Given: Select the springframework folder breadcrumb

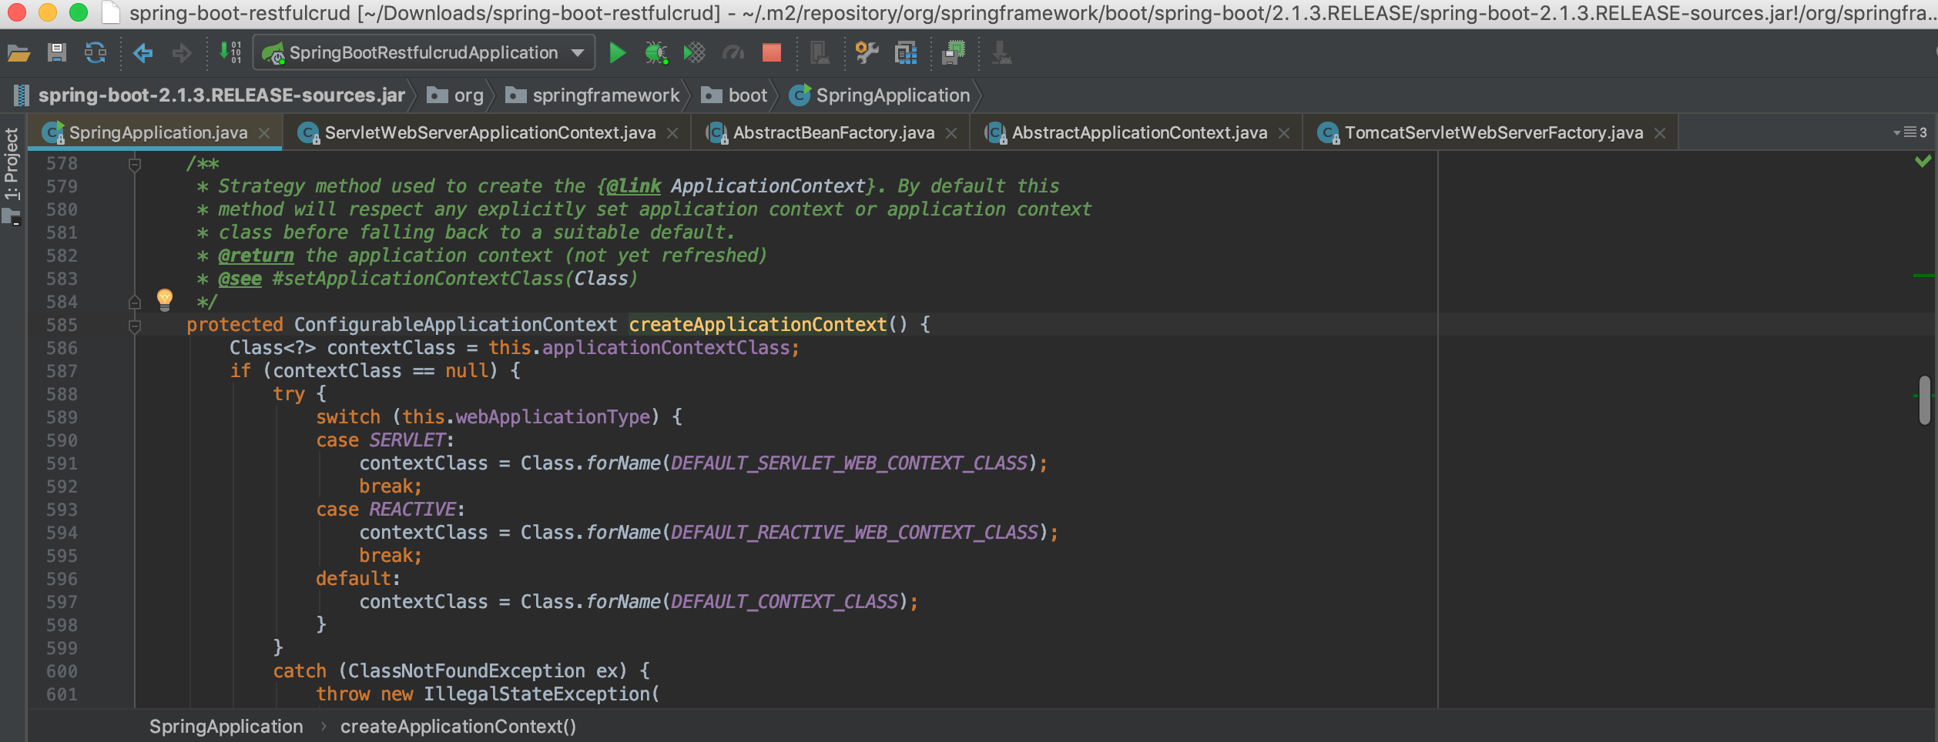Looking at the screenshot, I should [592, 95].
